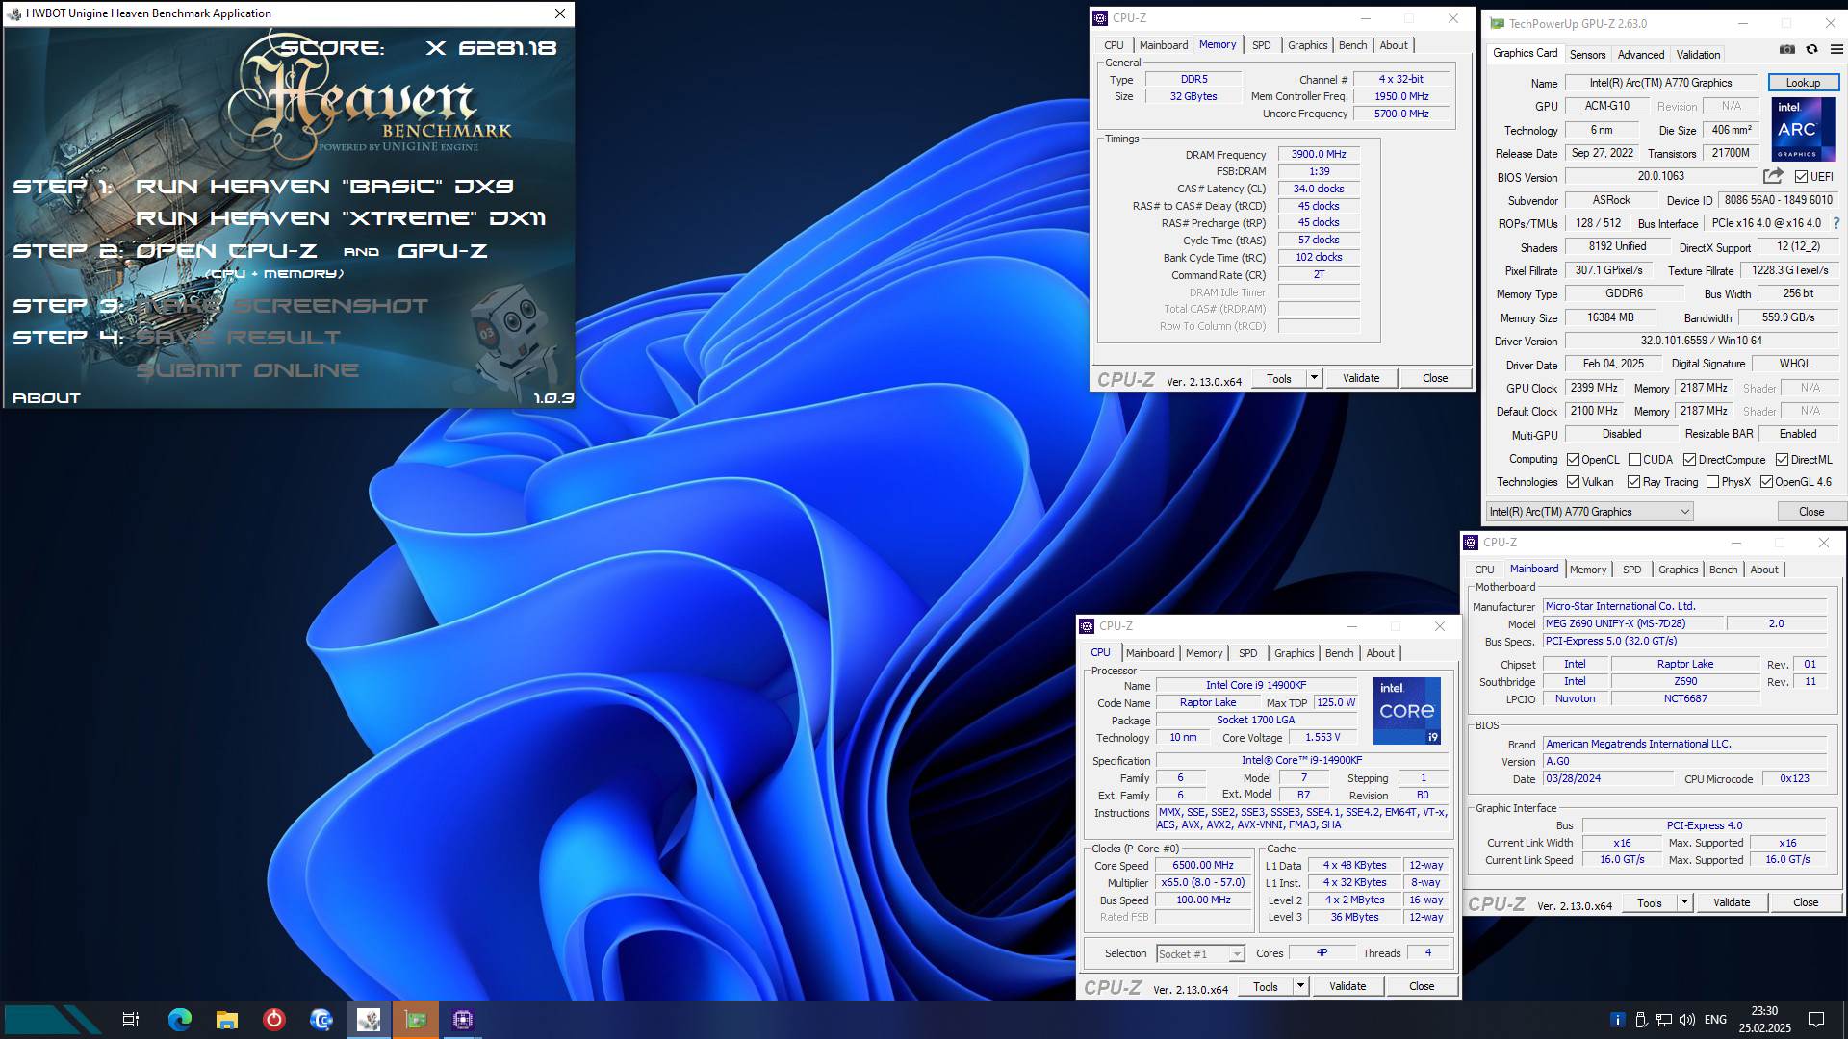
Task: Toggle the Vulkan checkbox
Action: [x=1573, y=482]
